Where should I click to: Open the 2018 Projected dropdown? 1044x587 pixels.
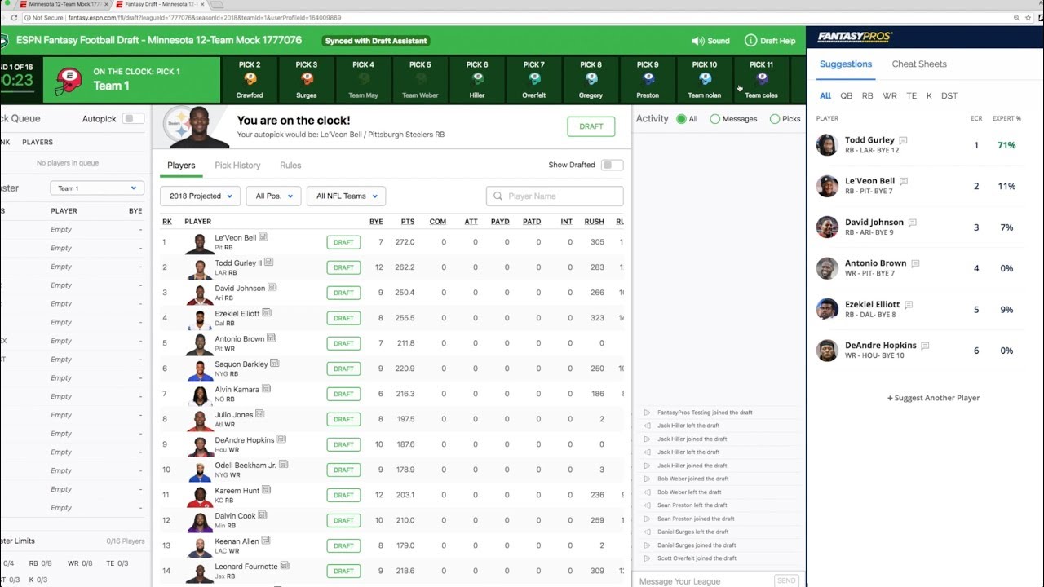tap(201, 196)
